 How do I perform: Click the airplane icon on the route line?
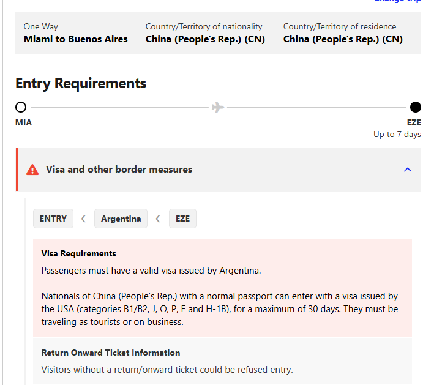pos(217,107)
